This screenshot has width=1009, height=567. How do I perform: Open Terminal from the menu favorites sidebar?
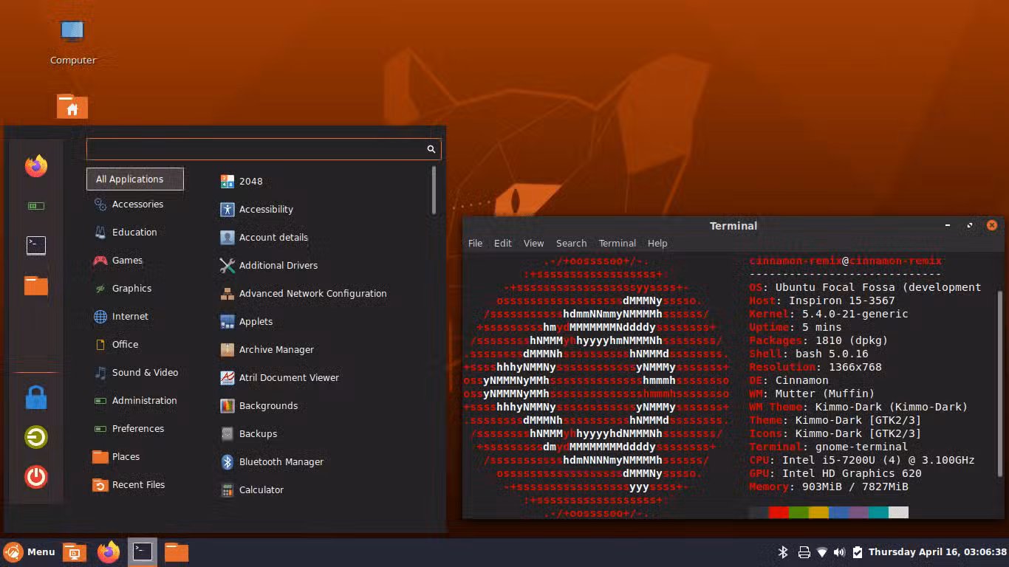36,246
